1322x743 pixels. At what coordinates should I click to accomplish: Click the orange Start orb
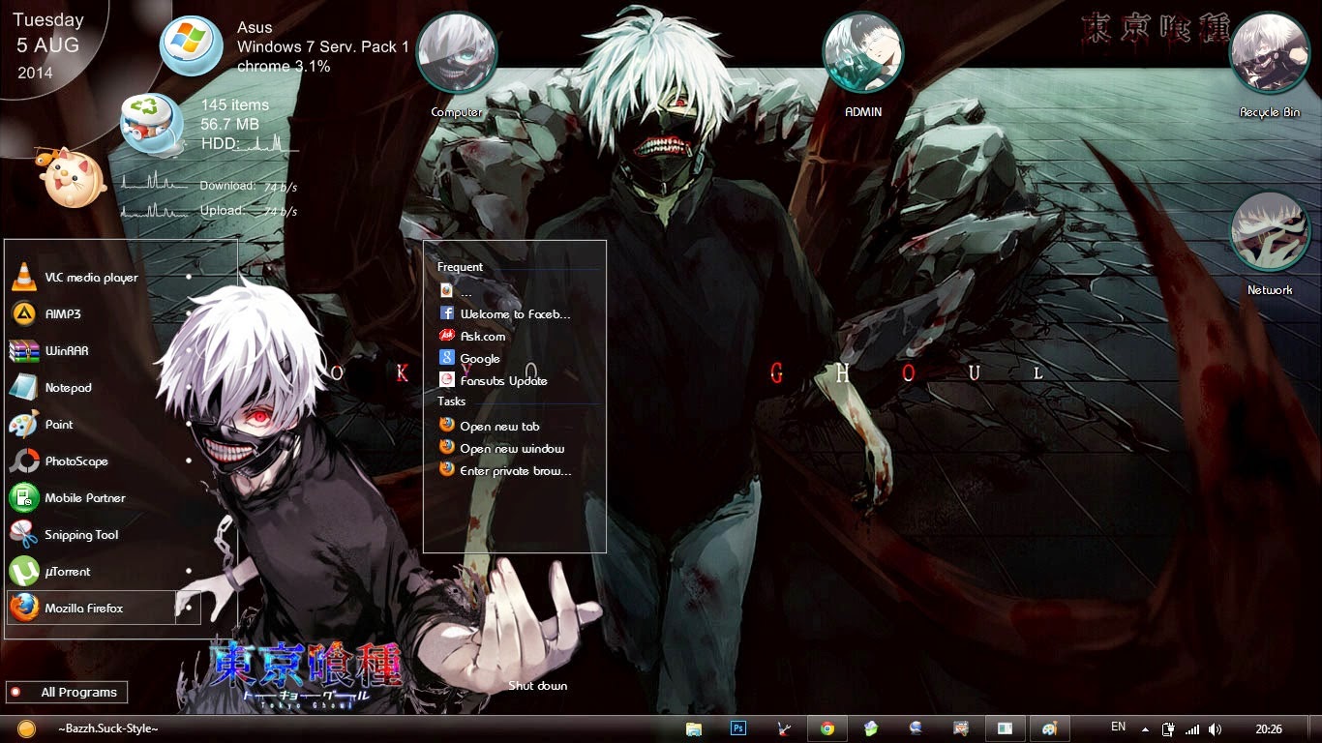26,728
